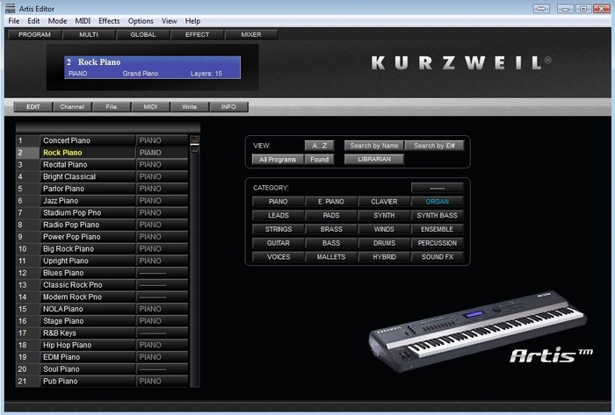
Task: Open the MIDI menu in menu bar
Action: click(x=83, y=21)
